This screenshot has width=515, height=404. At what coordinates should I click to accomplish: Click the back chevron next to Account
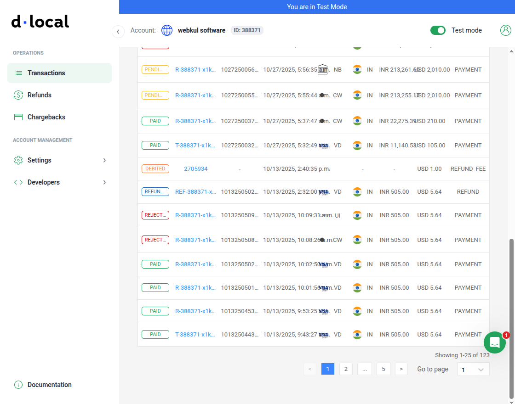pos(118,31)
